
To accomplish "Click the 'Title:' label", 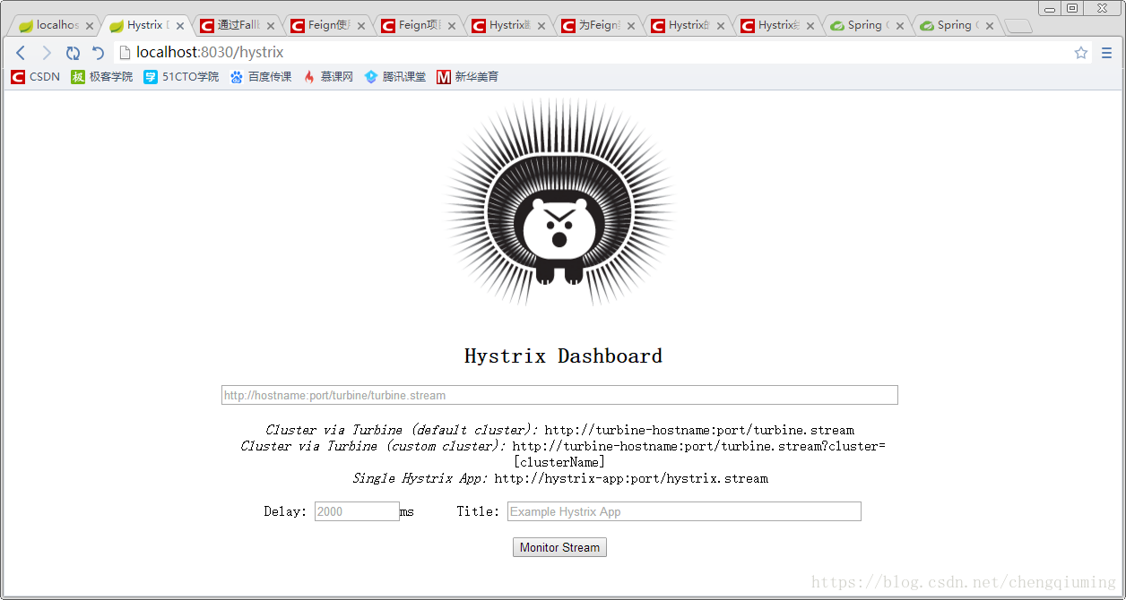I will tap(478, 511).
